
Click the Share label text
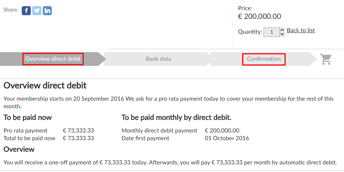pos(11,10)
